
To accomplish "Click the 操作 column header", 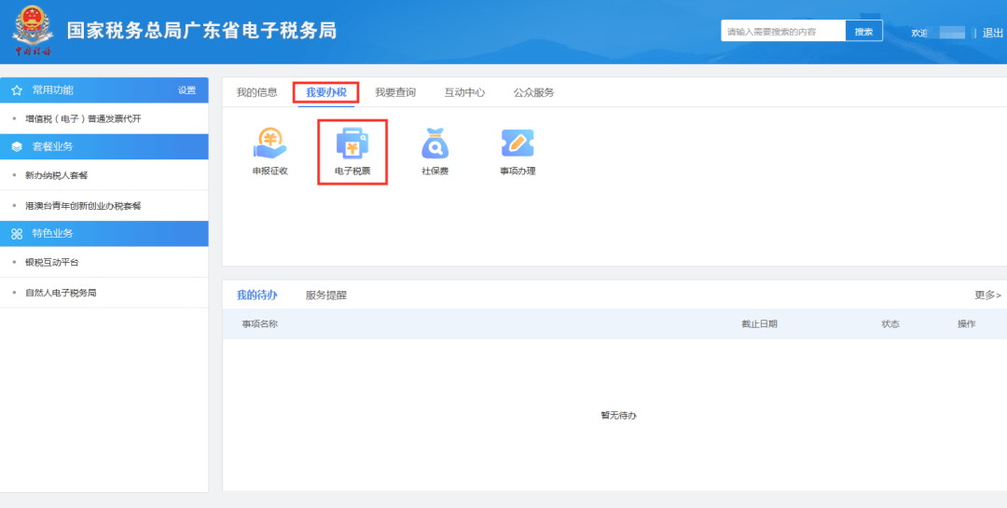I will click(967, 324).
